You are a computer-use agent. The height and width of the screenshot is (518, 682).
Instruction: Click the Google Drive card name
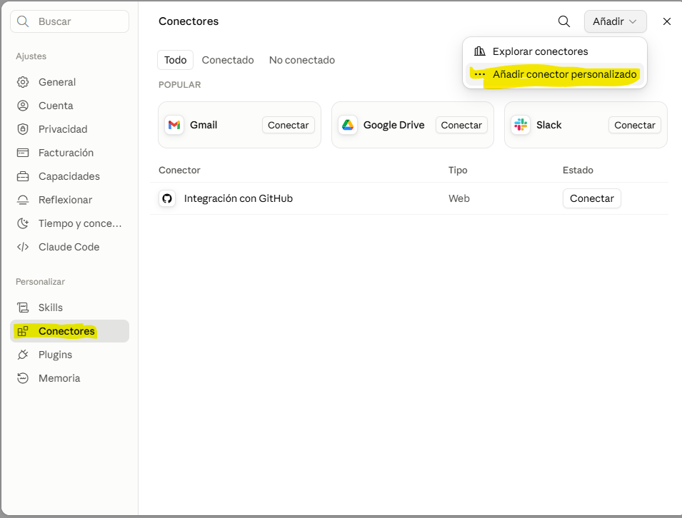[x=393, y=125]
